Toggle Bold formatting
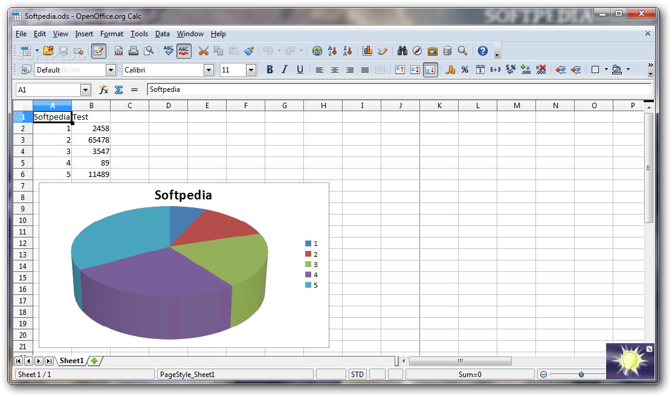The width and height of the screenshot is (672, 397). [x=270, y=69]
